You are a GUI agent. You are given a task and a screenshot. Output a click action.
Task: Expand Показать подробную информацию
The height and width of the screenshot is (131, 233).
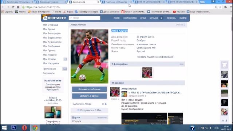(x=155, y=57)
